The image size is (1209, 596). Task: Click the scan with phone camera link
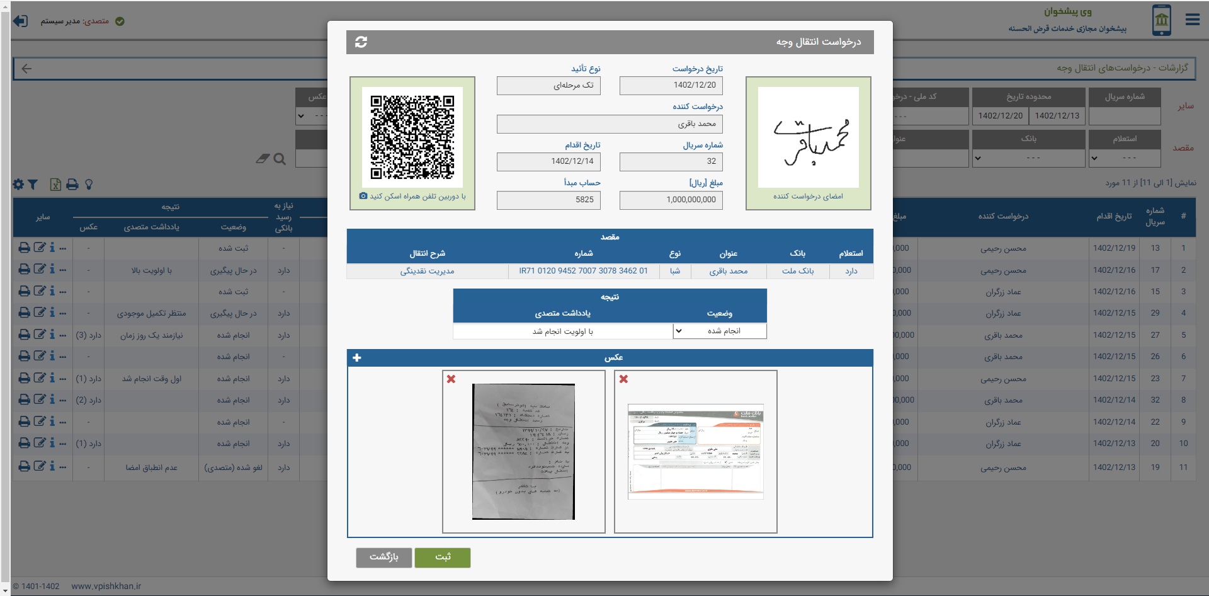tap(412, 197)
